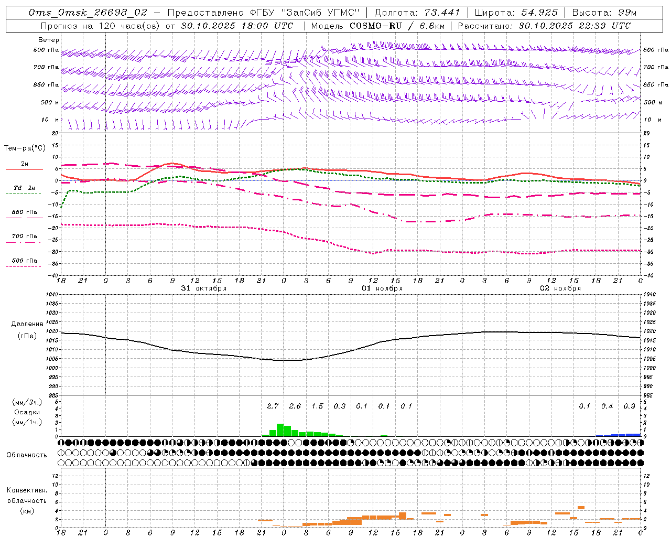Click the 850 гПа temperature legend entry
The width and height of the screenshot is (671, 537).
pyautogui.click(x=24, y=212)
